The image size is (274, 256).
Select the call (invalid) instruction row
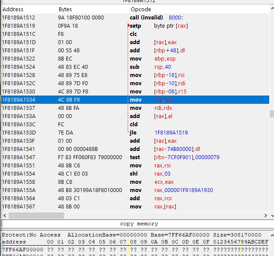[x=146, y=18]
